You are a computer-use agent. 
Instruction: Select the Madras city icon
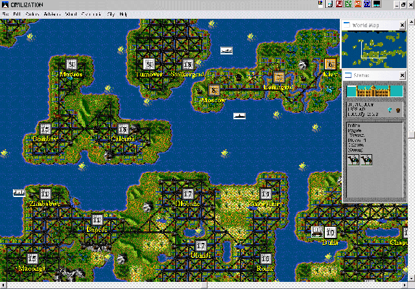pos(71,64)
